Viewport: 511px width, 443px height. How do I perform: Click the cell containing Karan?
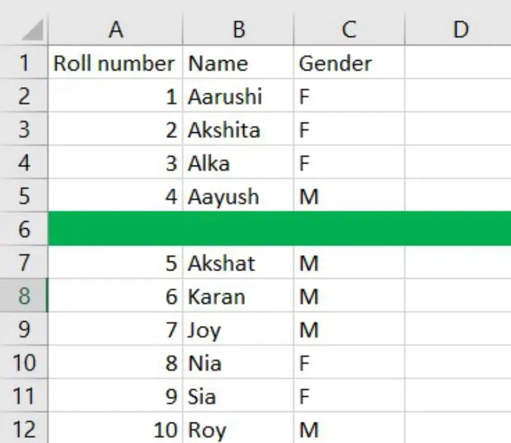(238, 297)
